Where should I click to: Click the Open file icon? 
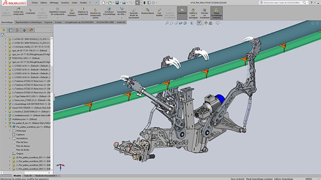tap(110, 3)
